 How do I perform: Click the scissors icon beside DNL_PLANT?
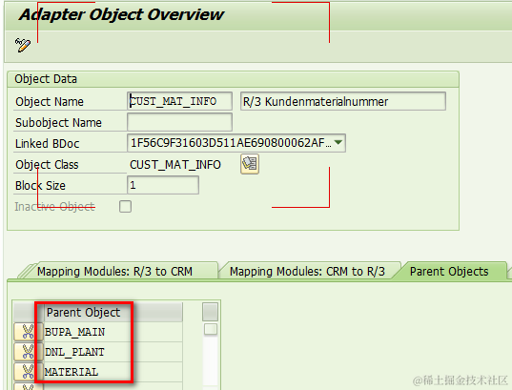click(28, 352)
